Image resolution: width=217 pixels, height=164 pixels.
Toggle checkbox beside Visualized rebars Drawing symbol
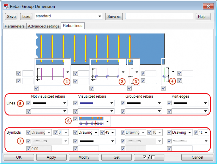click(76, 132)
